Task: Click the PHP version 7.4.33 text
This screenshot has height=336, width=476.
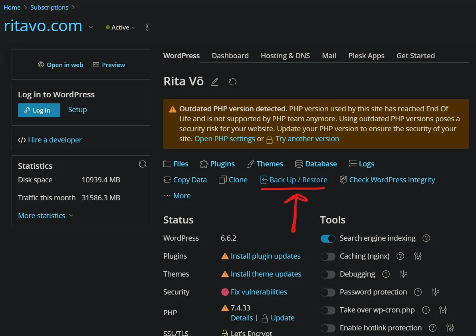Action: click(x=240, y=308)
